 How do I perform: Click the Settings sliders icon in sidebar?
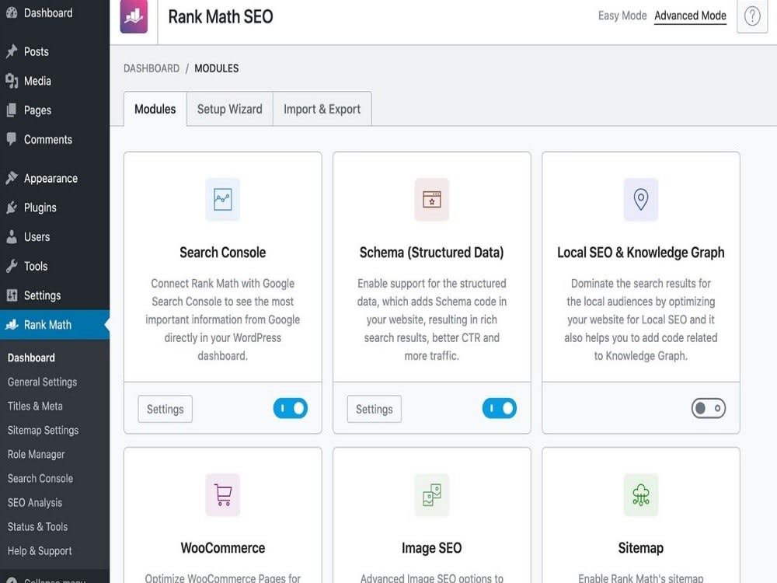click(12, 295)
